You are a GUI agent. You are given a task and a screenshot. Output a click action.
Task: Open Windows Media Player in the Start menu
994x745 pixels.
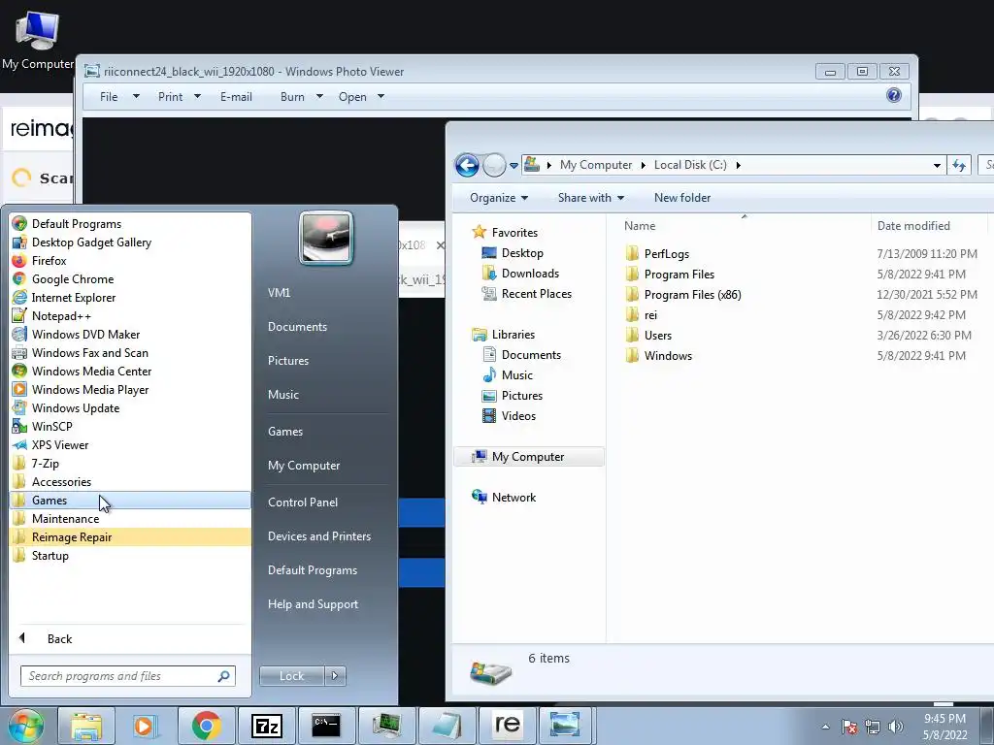pos(130,390)
